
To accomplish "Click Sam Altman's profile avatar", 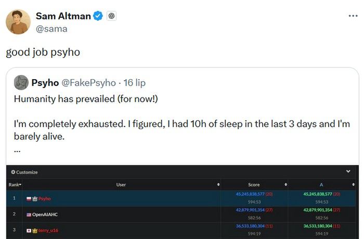I will click(x=18, y=22).
